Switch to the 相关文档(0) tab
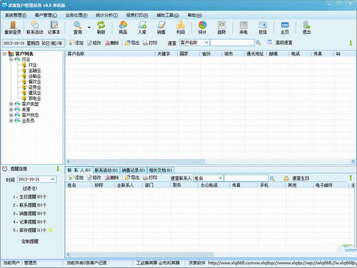Viewport: 357px width, 268px height. click(160, 170)
